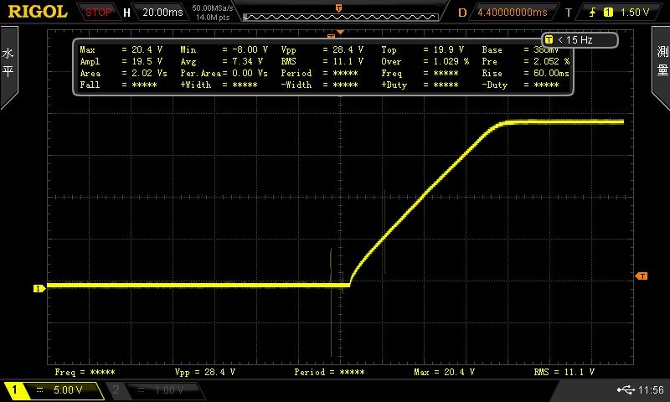Select the Top = 19.9 V measurement
This screenshot has width=670, height=402.
click(423, 49)
